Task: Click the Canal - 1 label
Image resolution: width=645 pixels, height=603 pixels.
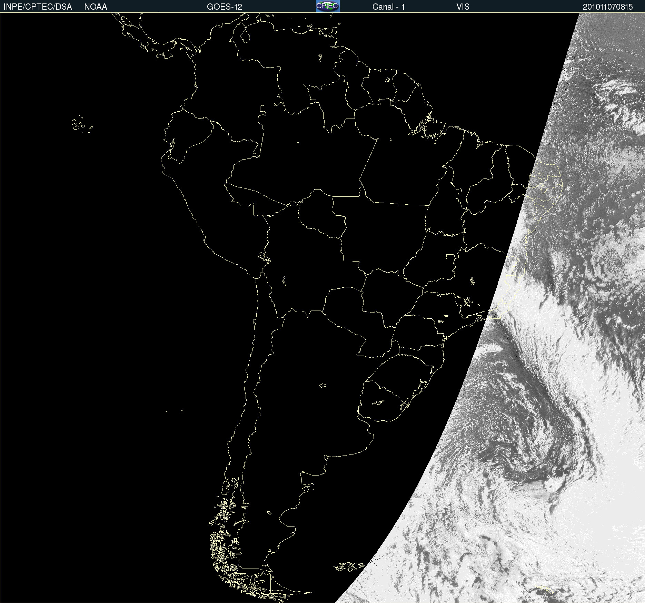Action: click(389, 7)
